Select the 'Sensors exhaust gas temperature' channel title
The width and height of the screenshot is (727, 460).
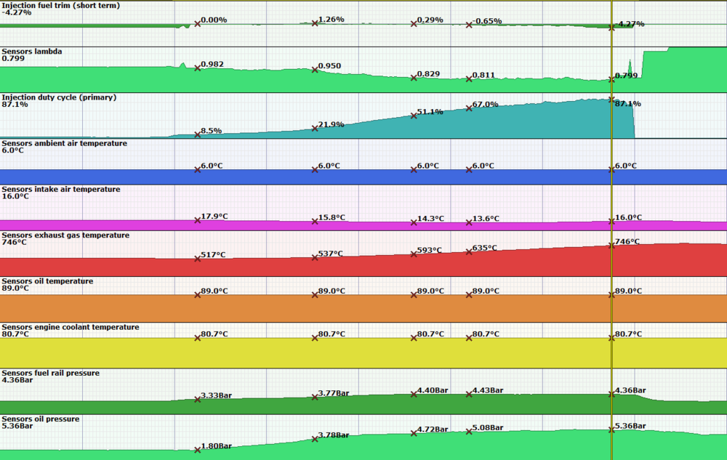tap(65, 235)
